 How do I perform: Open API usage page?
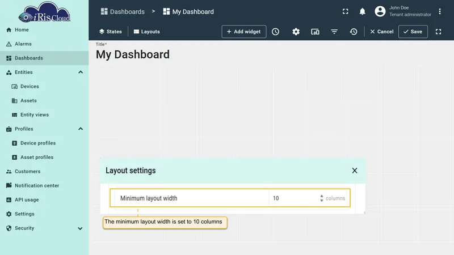(44, 200)
